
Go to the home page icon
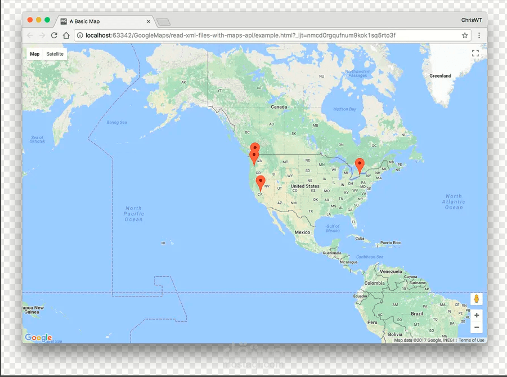tap(66, 35)
